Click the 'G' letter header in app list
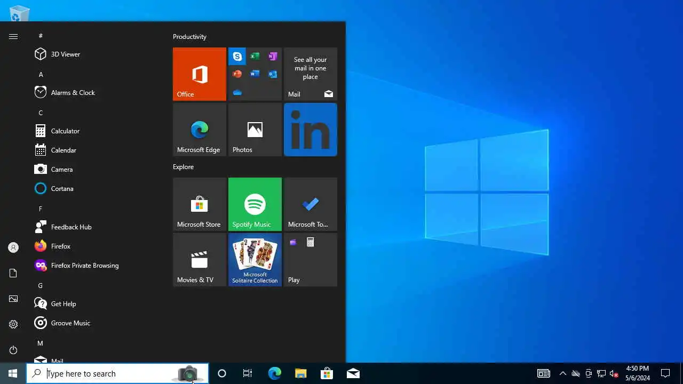This screenshot has width=683, height=384. (40, 285)
